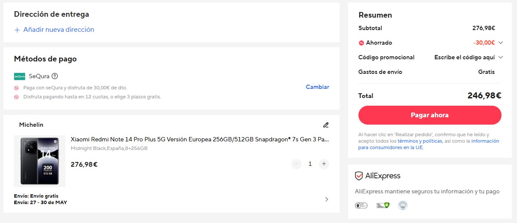
Task: Expand shipping options chevron arrow
Action: click(x=327, y=199)
